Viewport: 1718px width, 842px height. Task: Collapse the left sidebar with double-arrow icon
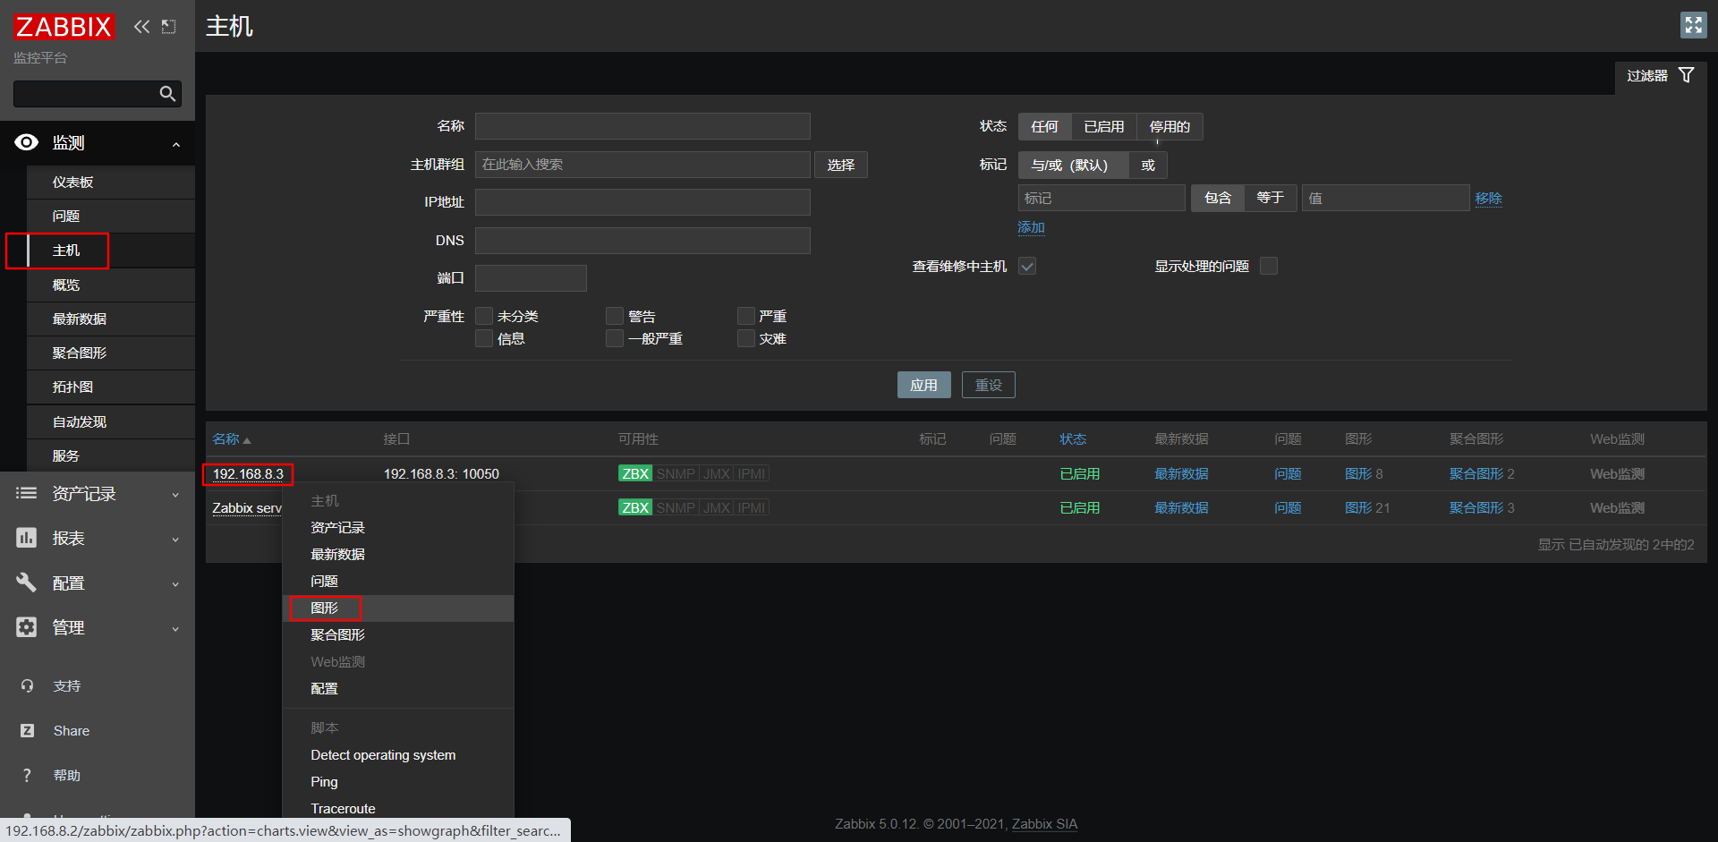pos(141,26)
